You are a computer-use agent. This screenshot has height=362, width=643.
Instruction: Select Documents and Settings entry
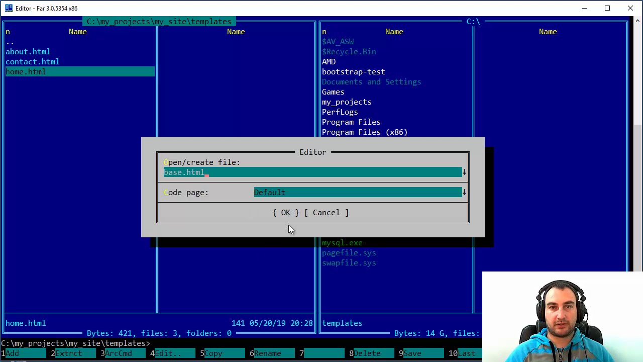tap(371, 82)
